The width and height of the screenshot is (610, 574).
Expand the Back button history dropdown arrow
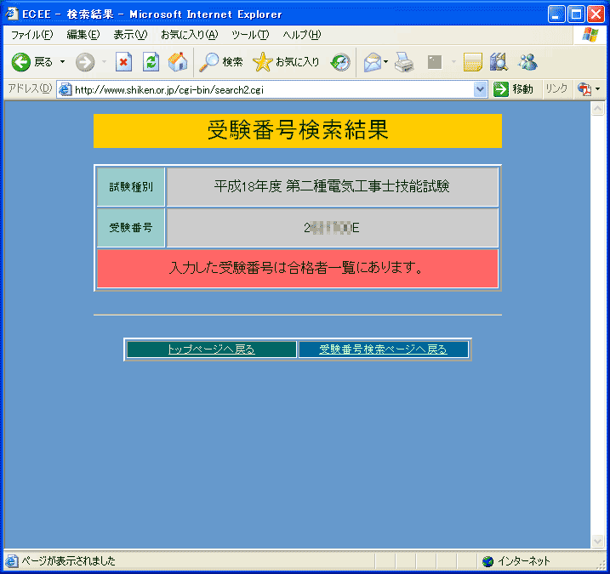pos(62,62)
